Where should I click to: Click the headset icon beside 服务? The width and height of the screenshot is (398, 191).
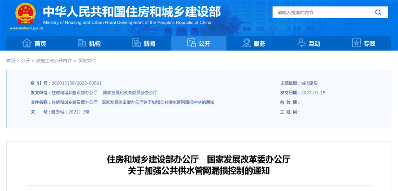point(246,43)
